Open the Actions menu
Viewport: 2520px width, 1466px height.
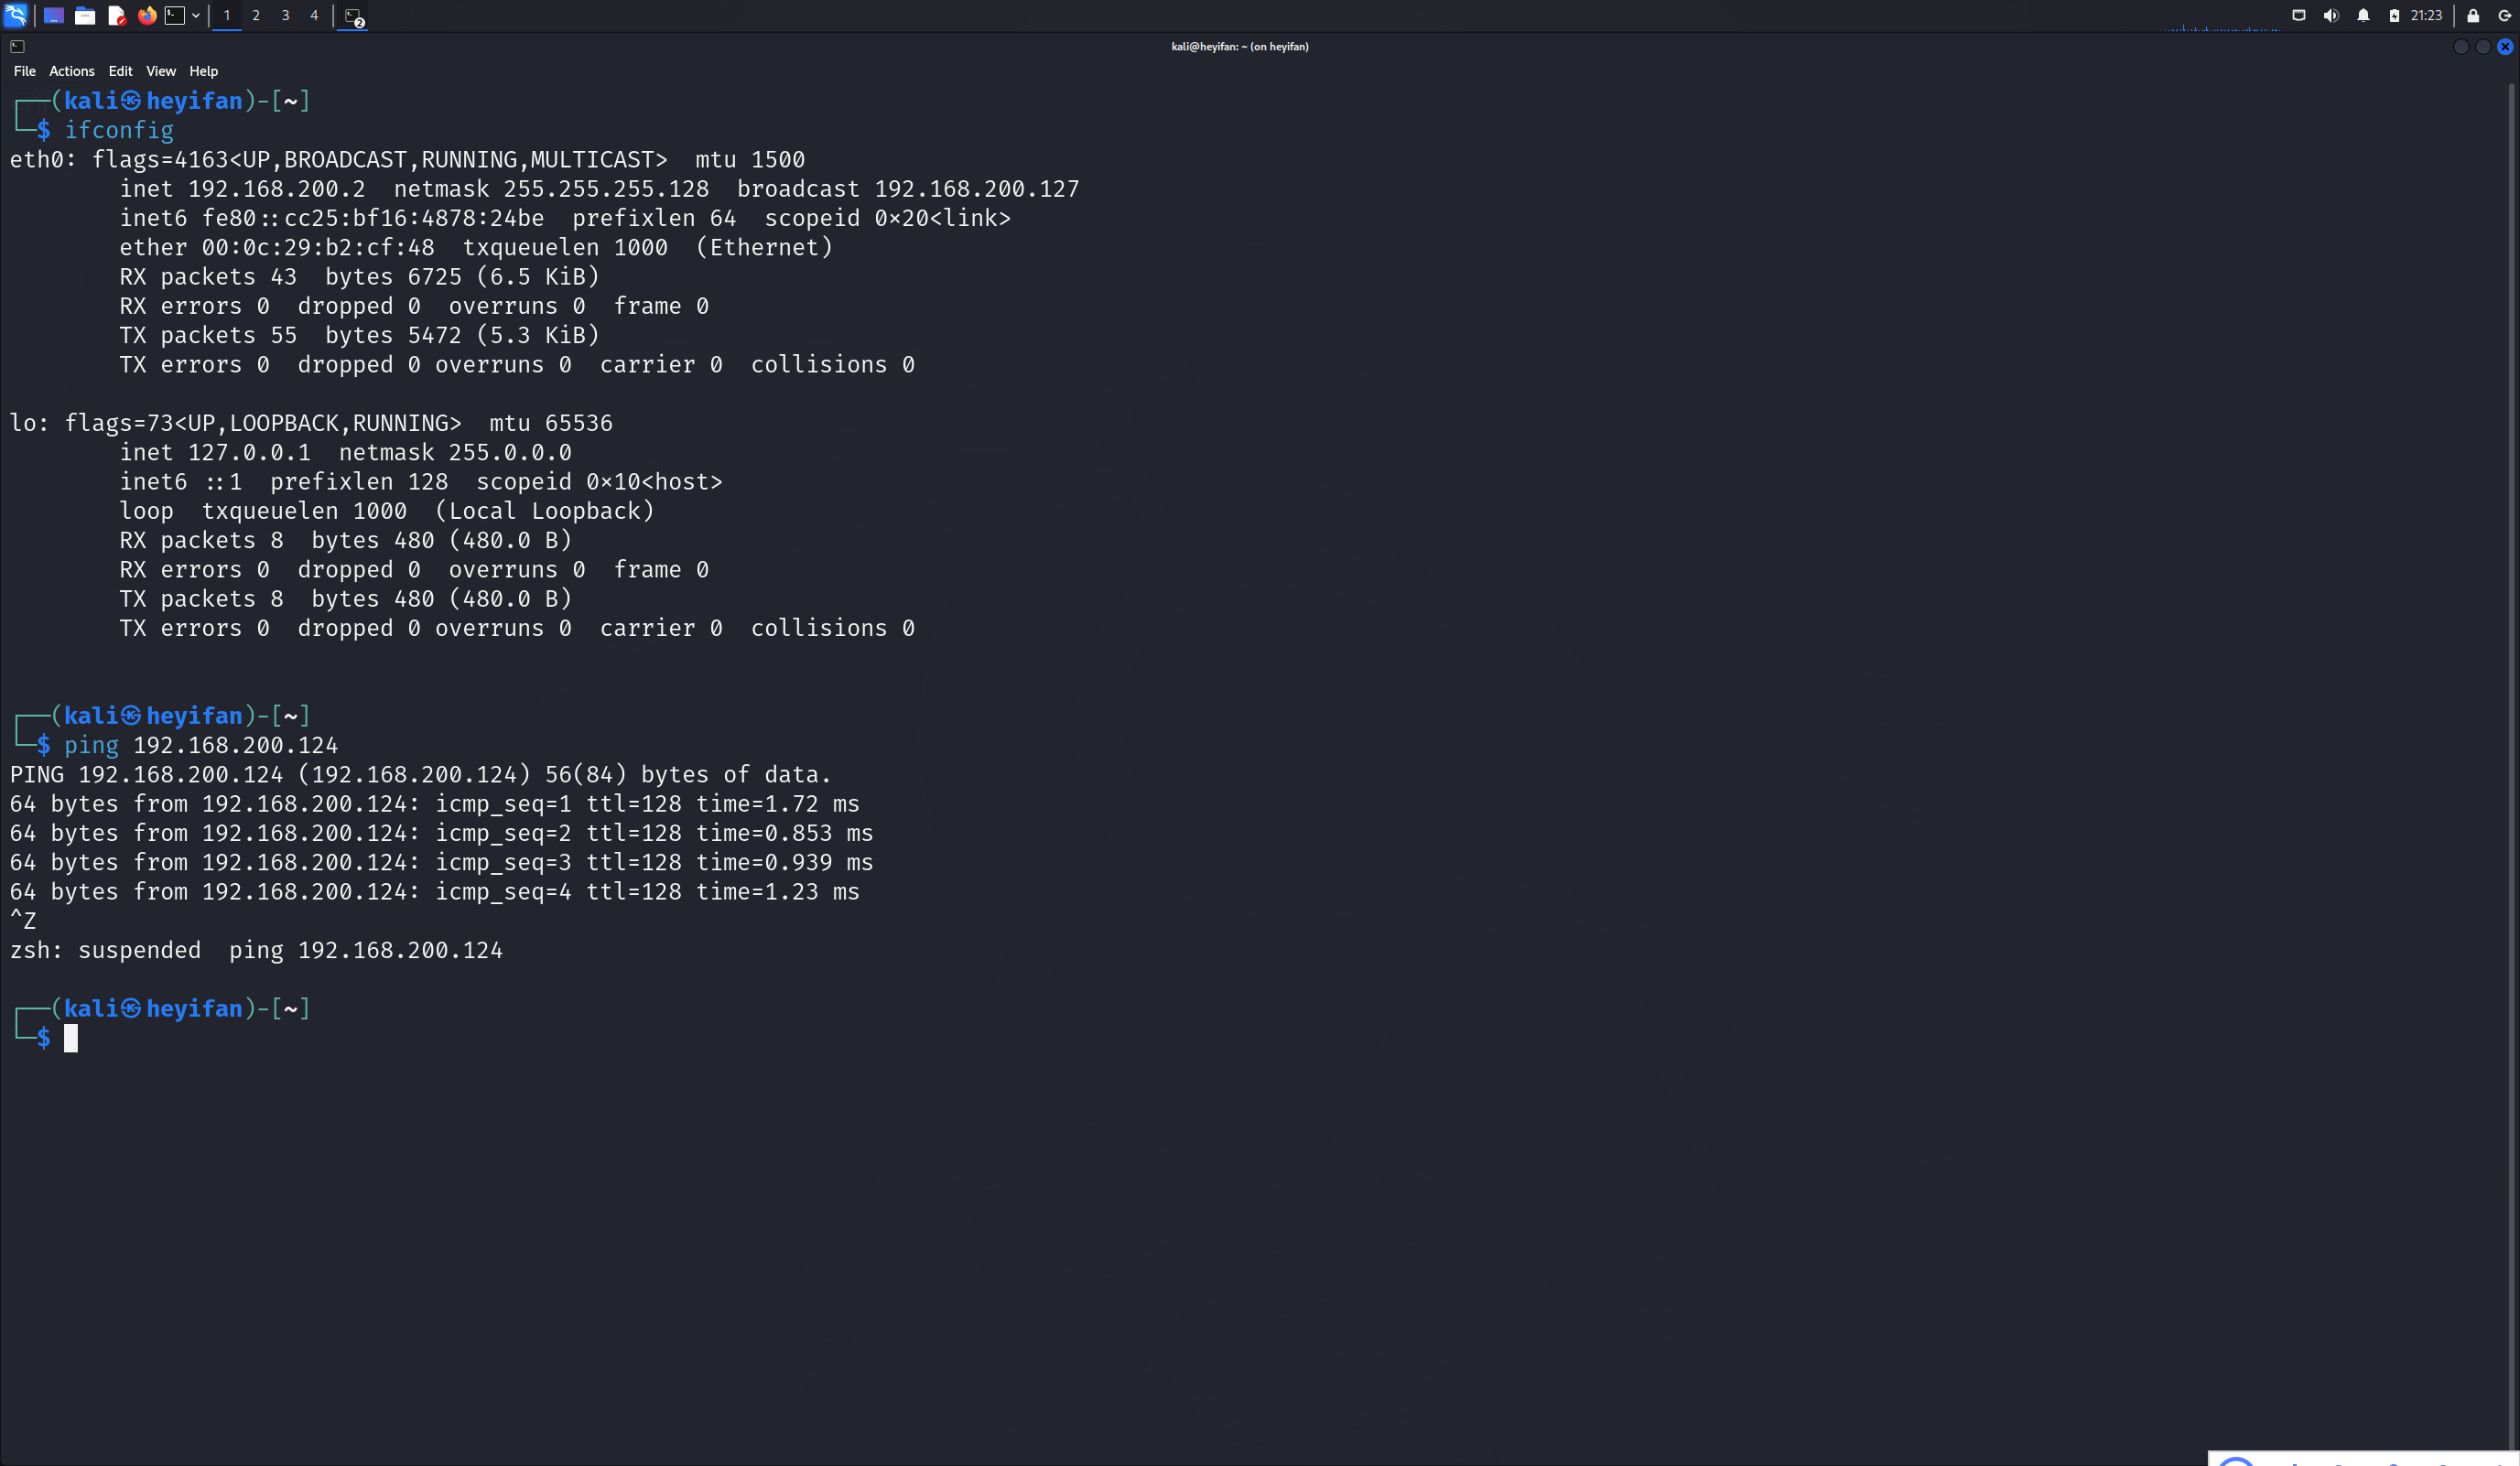click(x=72, y=71)
